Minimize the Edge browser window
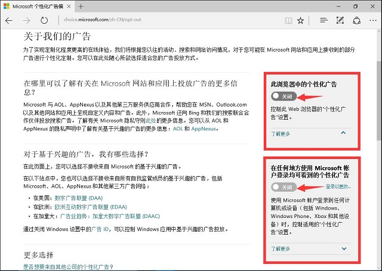 [x=338, y=7]
